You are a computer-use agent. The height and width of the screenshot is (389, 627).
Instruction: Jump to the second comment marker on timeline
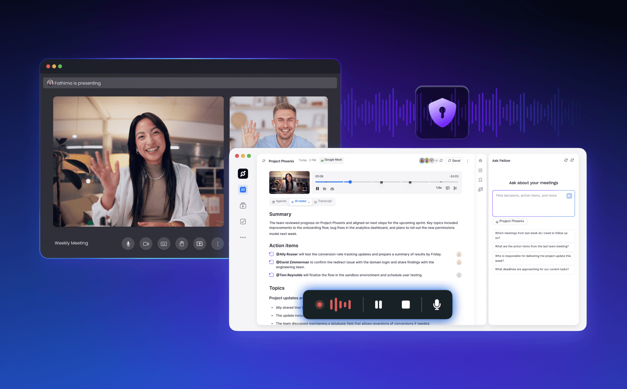(410, 182)
